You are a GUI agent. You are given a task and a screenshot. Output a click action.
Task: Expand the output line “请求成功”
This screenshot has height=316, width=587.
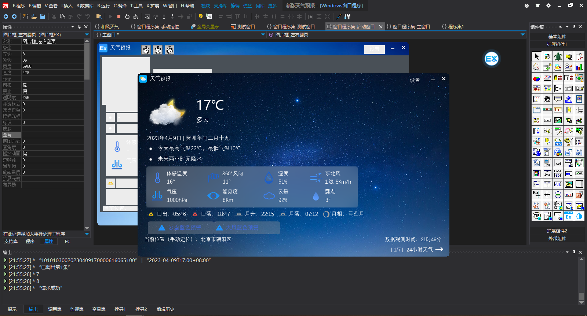coord(6,288)
